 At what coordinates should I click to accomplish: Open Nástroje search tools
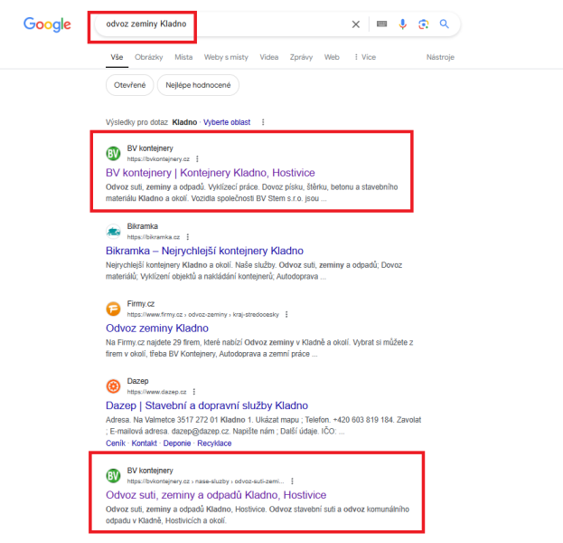tap(440, 57)
